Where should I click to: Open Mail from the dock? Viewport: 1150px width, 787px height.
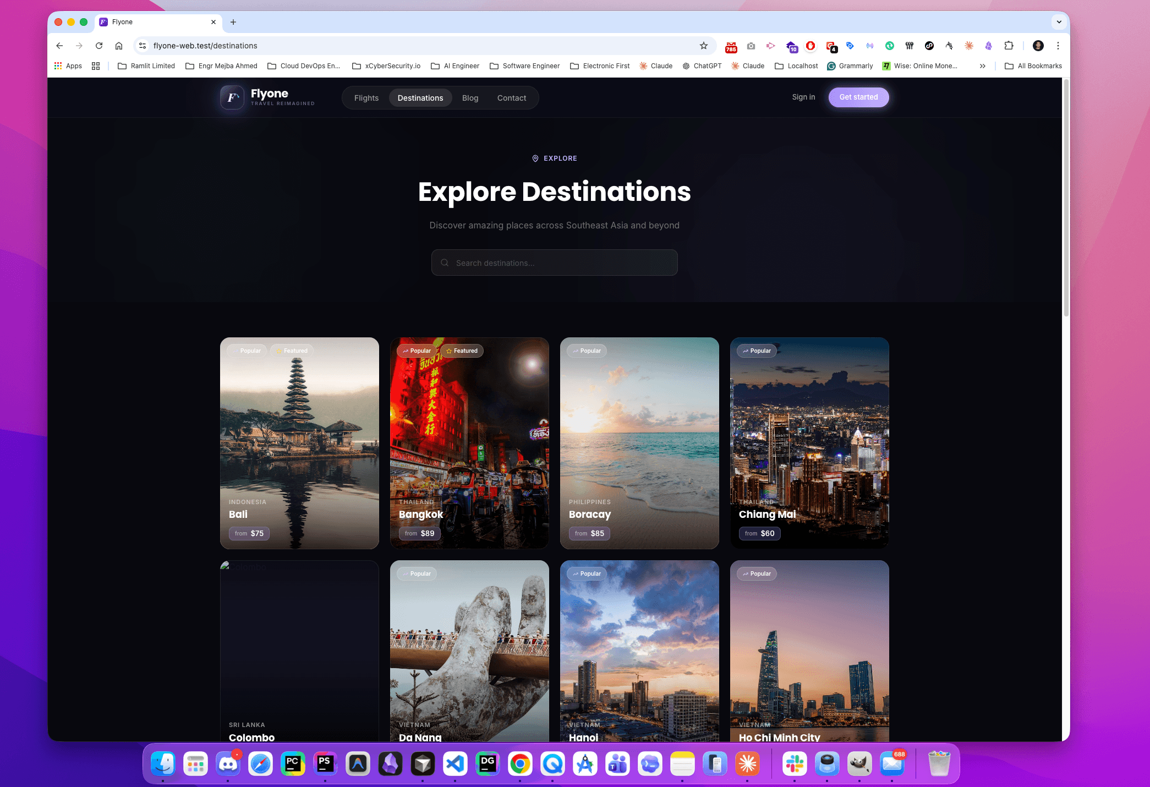(x=892, y=764)
